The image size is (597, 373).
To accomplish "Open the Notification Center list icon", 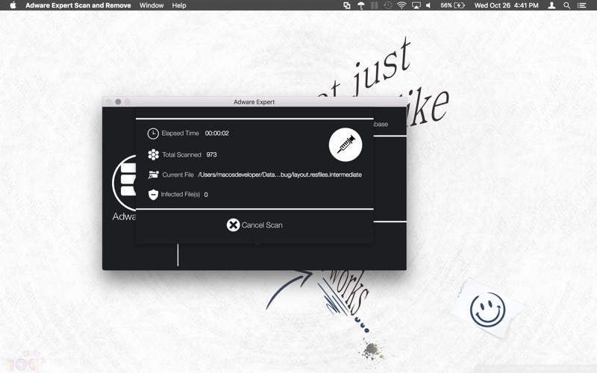I will [x=581, y=5].
